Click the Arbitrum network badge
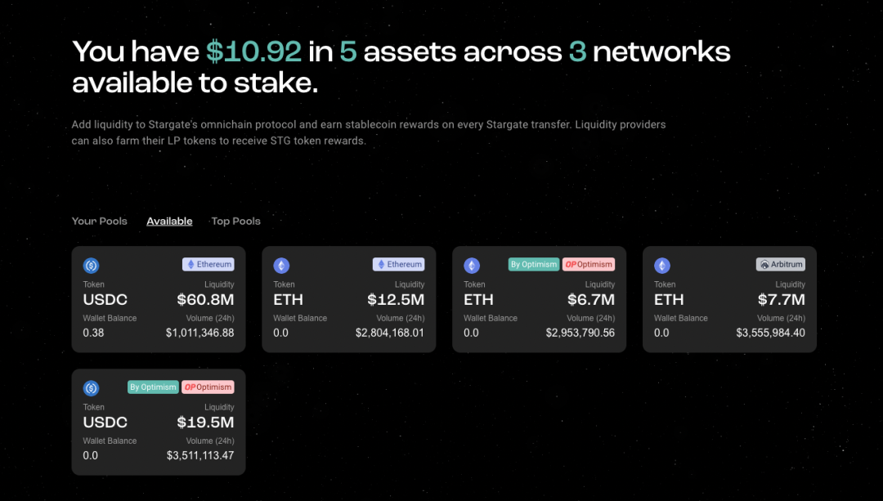 click(781, 265)
